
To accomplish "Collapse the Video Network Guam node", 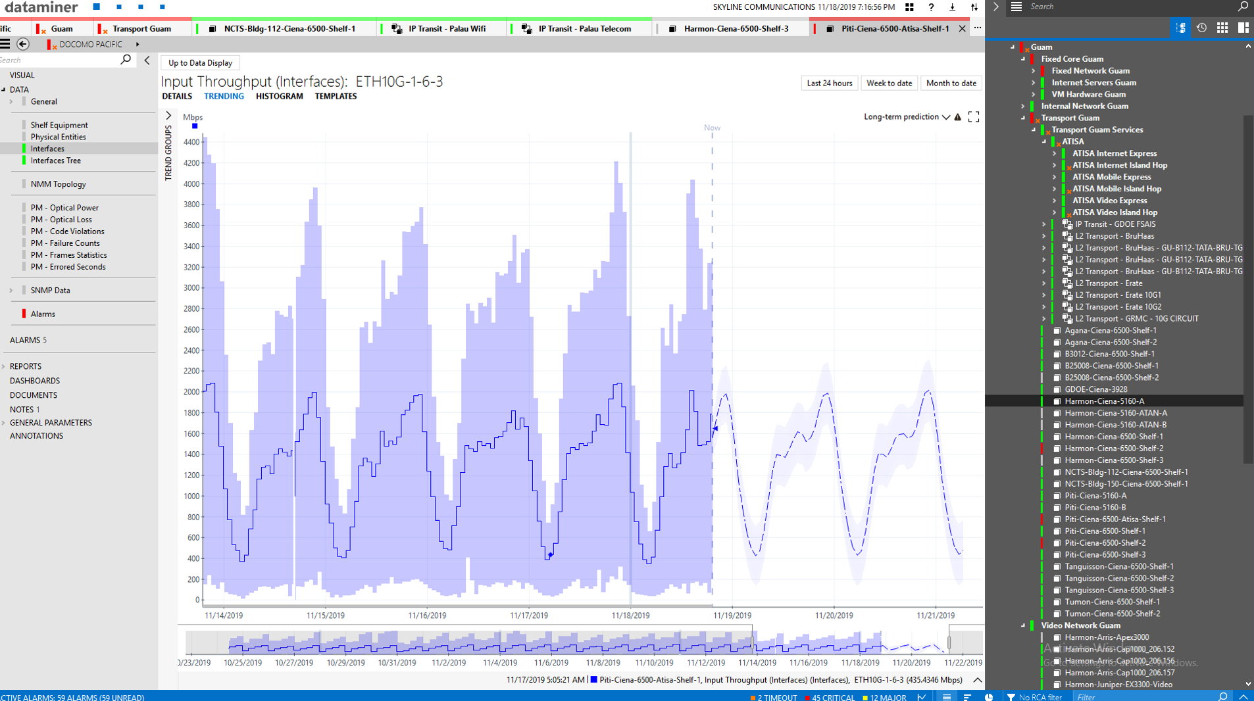I will (x=1023, y=626).
